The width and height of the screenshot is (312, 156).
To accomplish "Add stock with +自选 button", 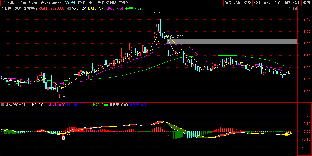I will pos(297,3).
